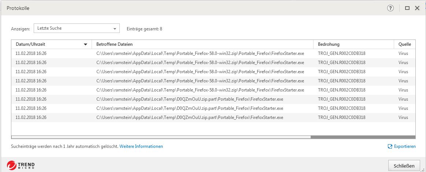Click the Datum/Uhrzeit sort arrow
The height and width of the screenshot is (172, 426).
[x=86, y=45]
